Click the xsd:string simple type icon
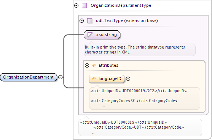212x140 pixels. pos(90,35)
